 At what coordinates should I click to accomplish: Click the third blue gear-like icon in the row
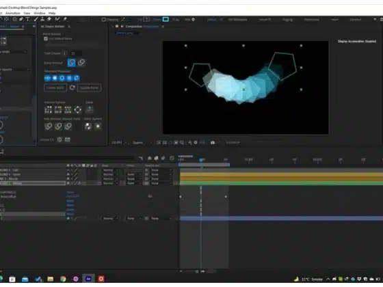[62, 78]
